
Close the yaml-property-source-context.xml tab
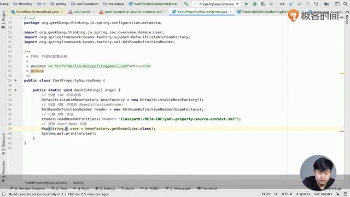click(x=166, y=11)
